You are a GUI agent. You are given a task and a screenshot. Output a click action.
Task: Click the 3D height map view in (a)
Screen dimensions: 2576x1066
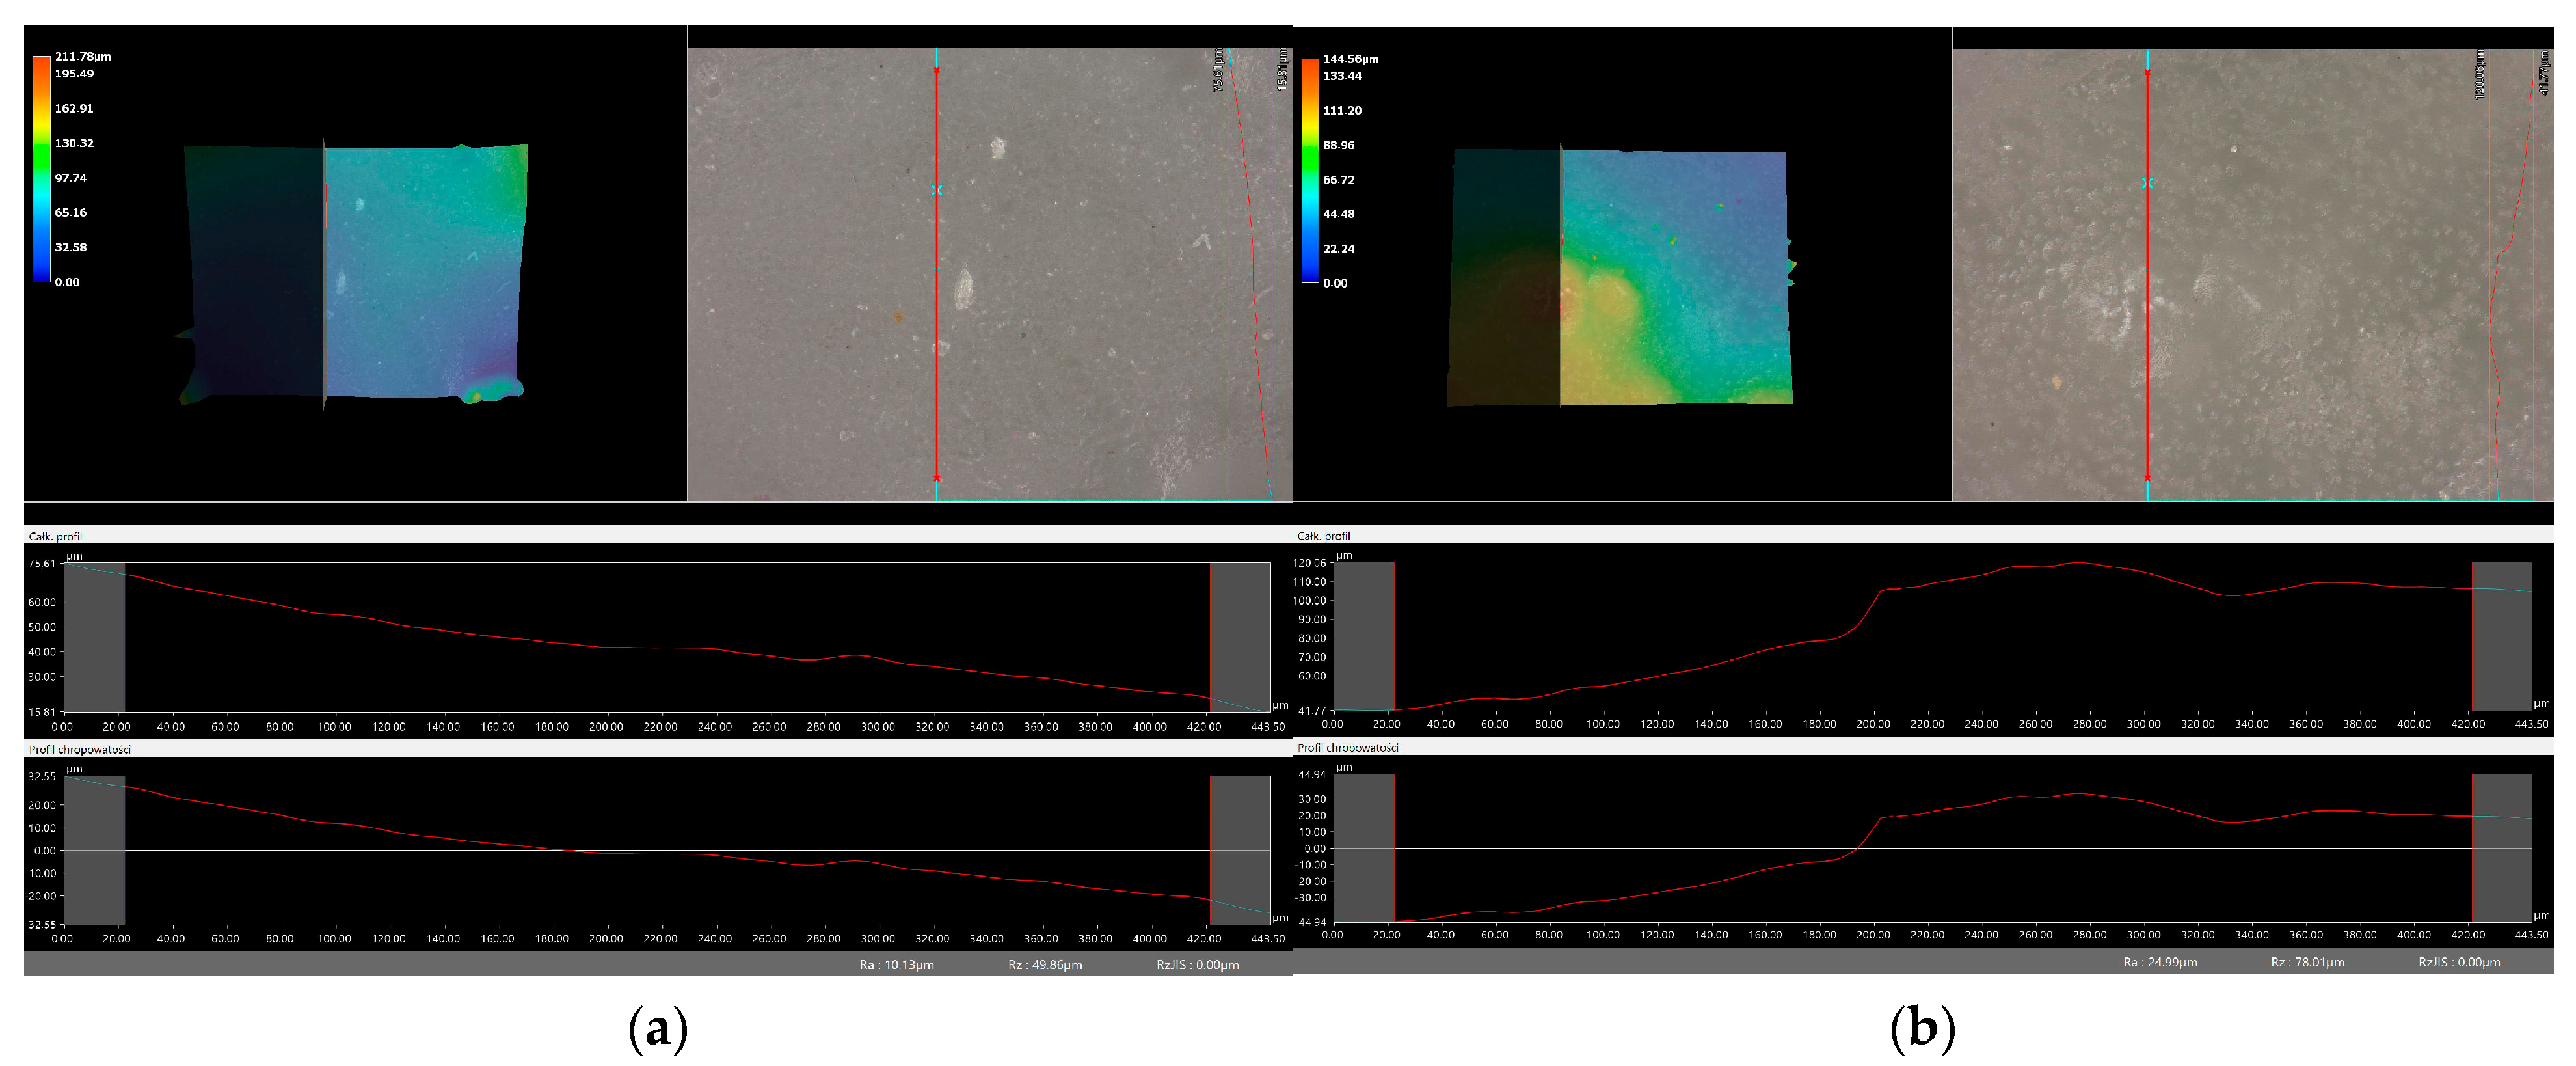[355, 272]
